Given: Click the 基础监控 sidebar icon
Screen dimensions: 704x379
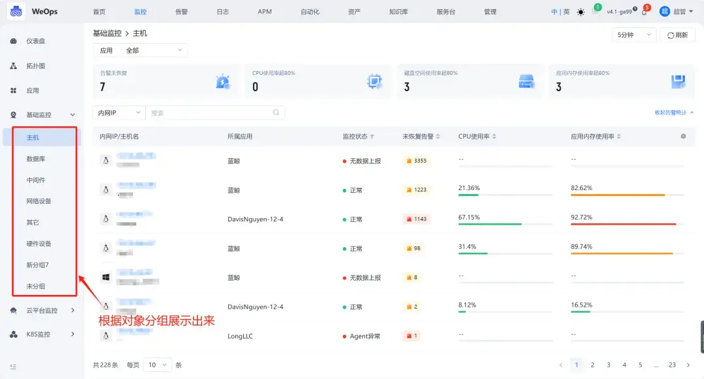Looking at the screenshot, I should [x=14, y=115].
